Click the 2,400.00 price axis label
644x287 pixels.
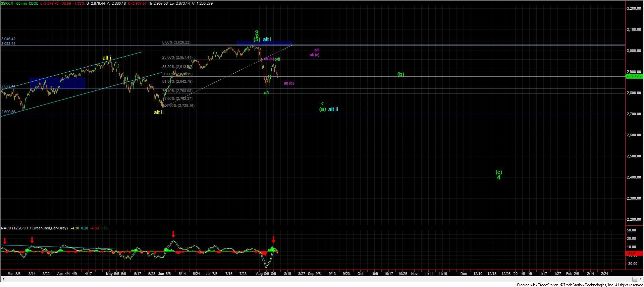(x=634, y=177)
